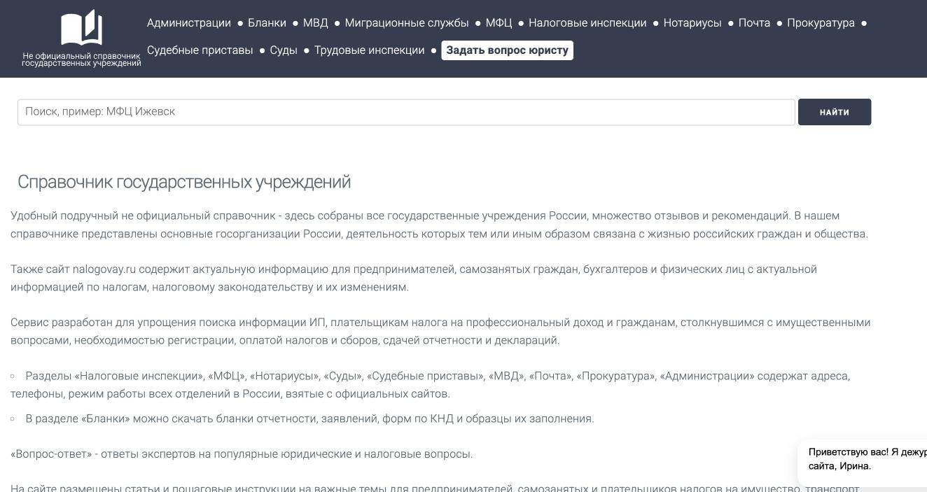Open the Суды section

point(284,50)
